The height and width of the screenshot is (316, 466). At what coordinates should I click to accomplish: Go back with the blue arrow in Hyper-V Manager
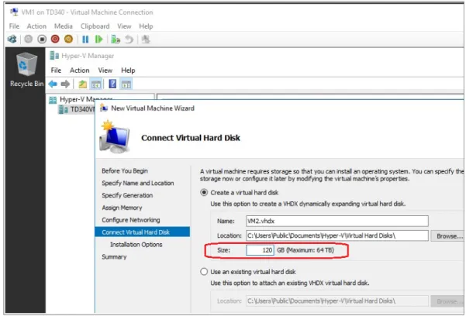click(x=53, y=84)
